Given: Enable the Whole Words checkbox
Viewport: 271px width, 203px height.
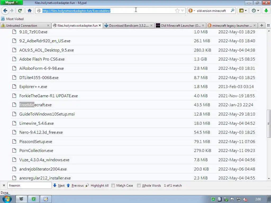Looking at the screenshot, I should (139, 185).
